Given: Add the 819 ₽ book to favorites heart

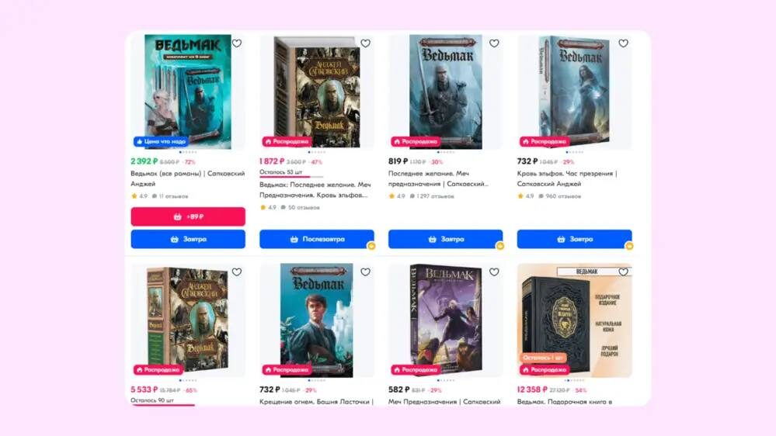Looking at the screenshot, I should (x=494, y=43).
